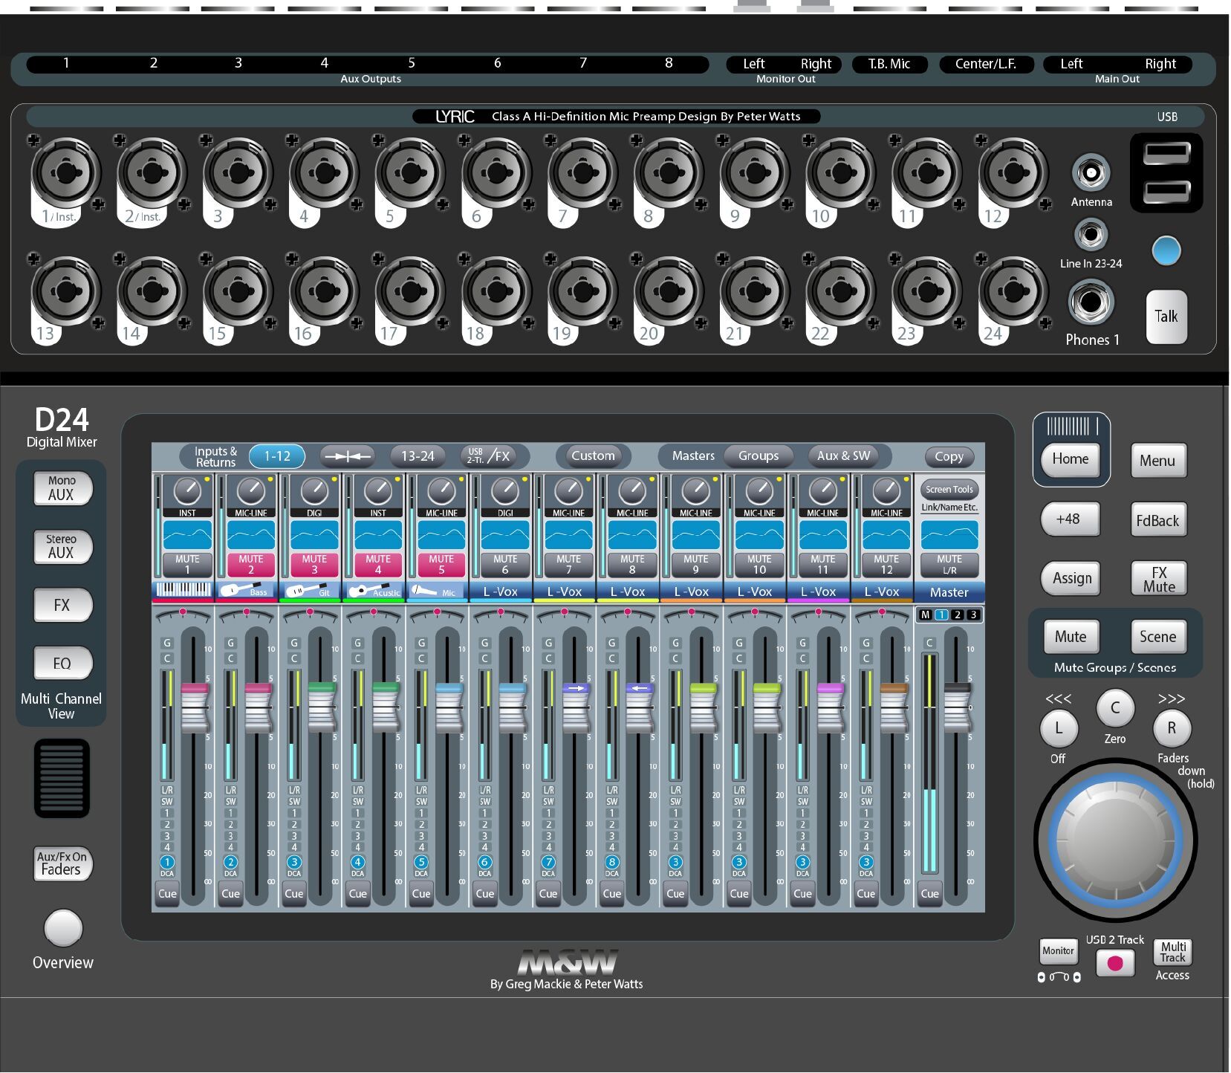Click the round blue button below USB ports
Viewport: 1231px width, 1073px height.
pyautogui.click(x=1166, y=250)
